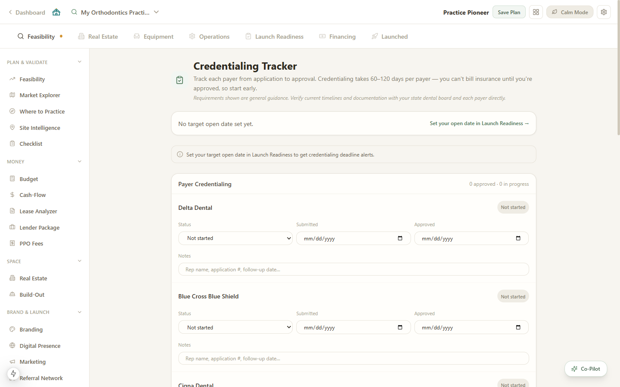Go back to Dashboard

(x=27, y=12)
